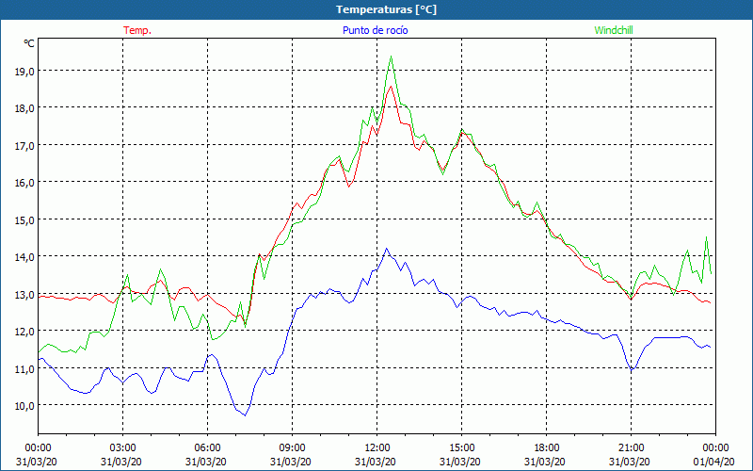Click the 16,0 y-axis value

(24, 183)
